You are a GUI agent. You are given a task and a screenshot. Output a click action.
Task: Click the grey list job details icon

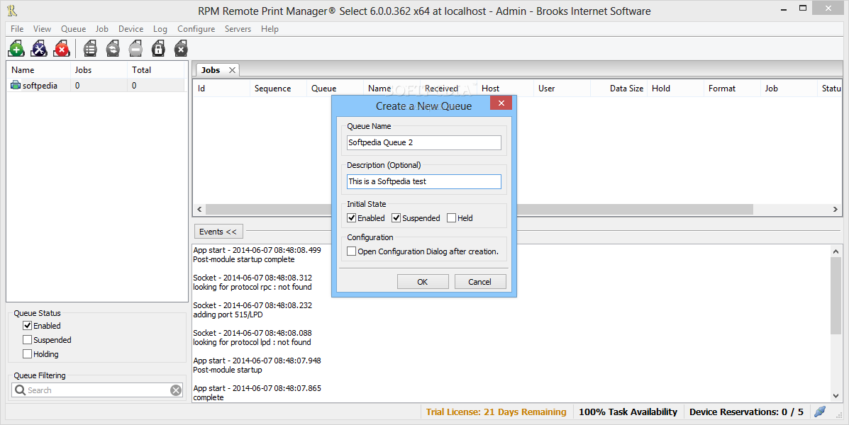coord(90,49)
